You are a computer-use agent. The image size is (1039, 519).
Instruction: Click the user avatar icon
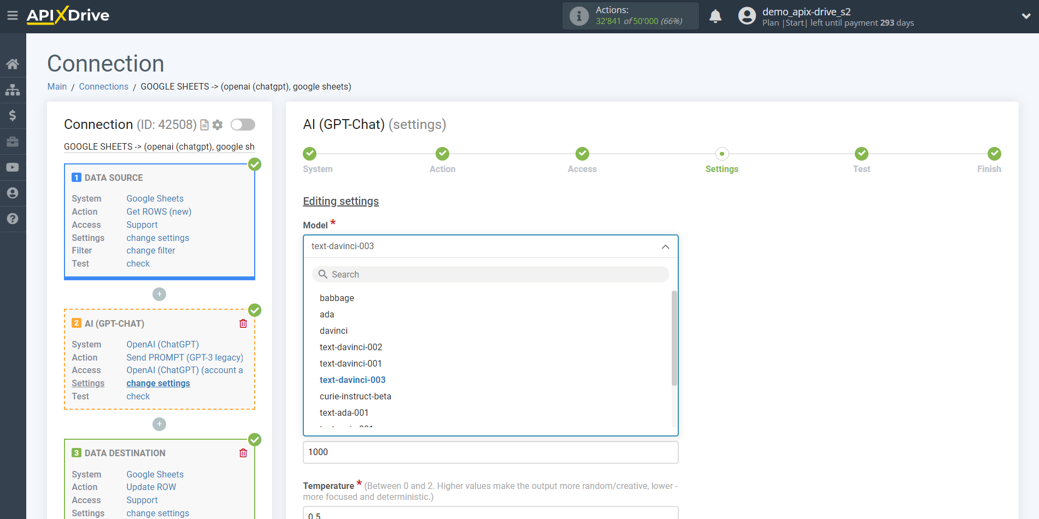[x=747, y=16]
